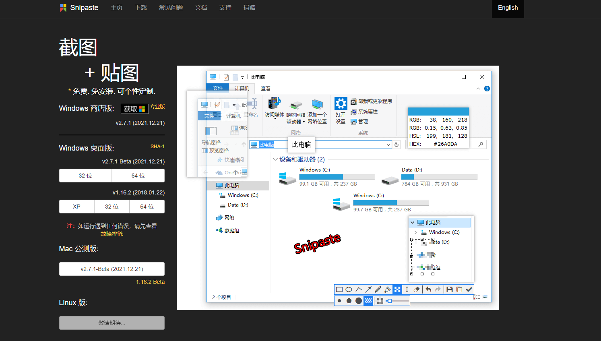Select the polyline tool in annotation toolbar
Image resolution: width=601 pixels, height=341 pixels.
pos(359,289)
